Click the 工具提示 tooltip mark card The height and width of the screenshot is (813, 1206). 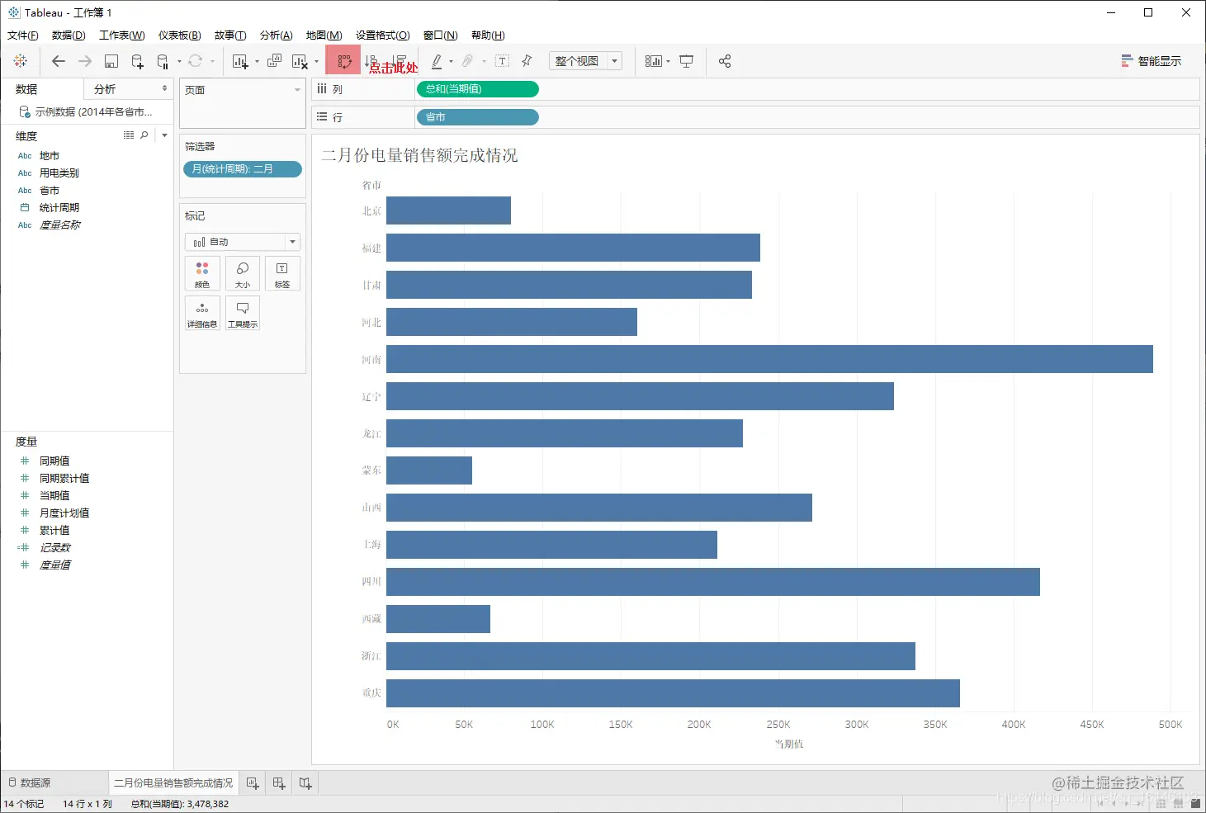(x=243, y=313)
